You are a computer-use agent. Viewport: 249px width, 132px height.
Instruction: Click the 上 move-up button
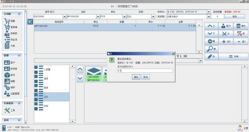click(211, 26)
